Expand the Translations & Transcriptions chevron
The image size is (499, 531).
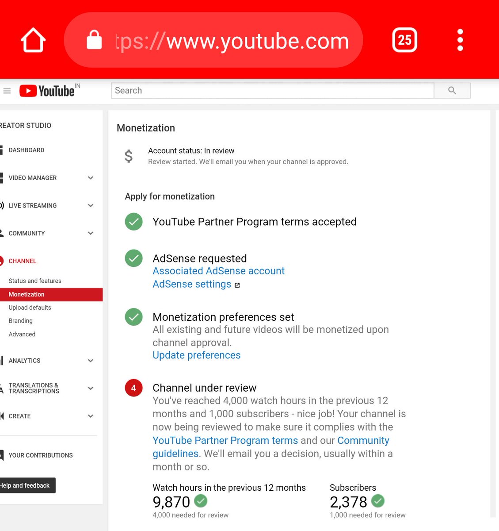click(91, 388)
